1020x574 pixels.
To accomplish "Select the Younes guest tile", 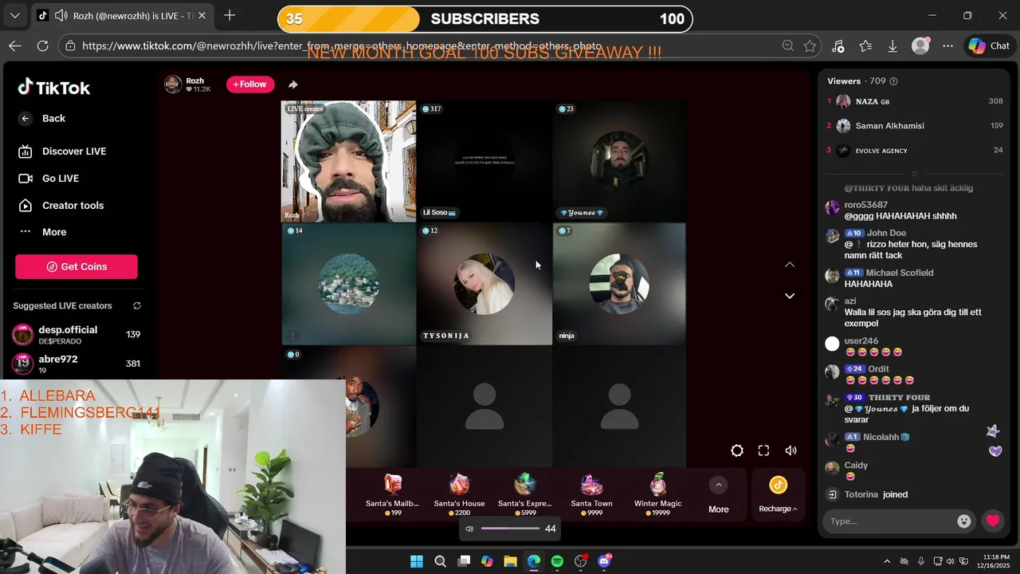I will [x=619, y=161].
